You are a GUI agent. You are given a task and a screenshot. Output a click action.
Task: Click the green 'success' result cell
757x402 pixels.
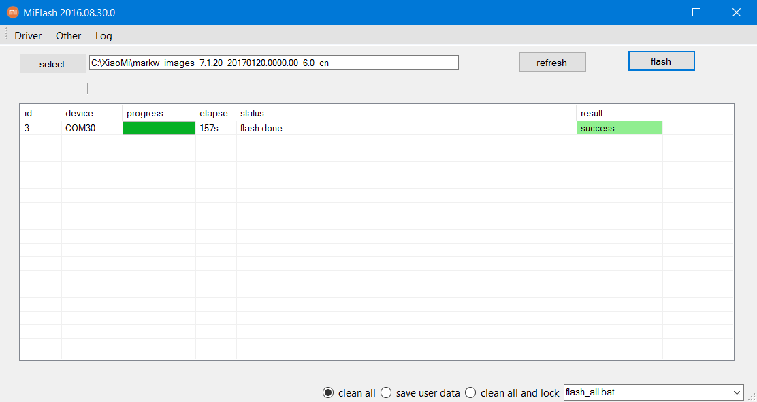tap(619, 128)
